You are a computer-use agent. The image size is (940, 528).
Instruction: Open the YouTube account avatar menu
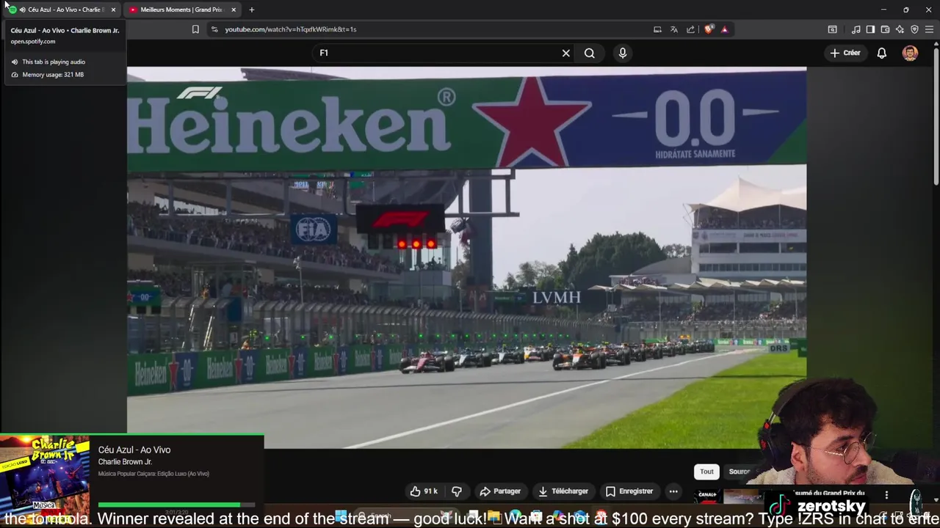(x=910, y=53)
